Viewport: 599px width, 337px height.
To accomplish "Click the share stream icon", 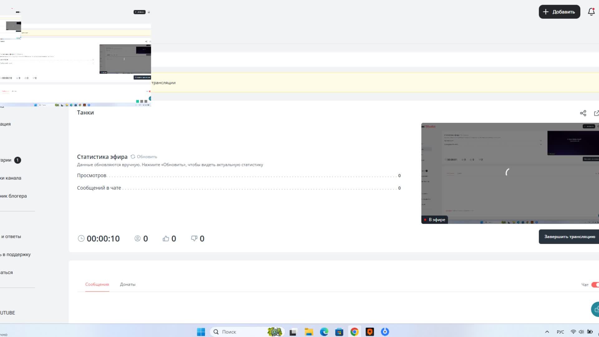I will 583,113.
